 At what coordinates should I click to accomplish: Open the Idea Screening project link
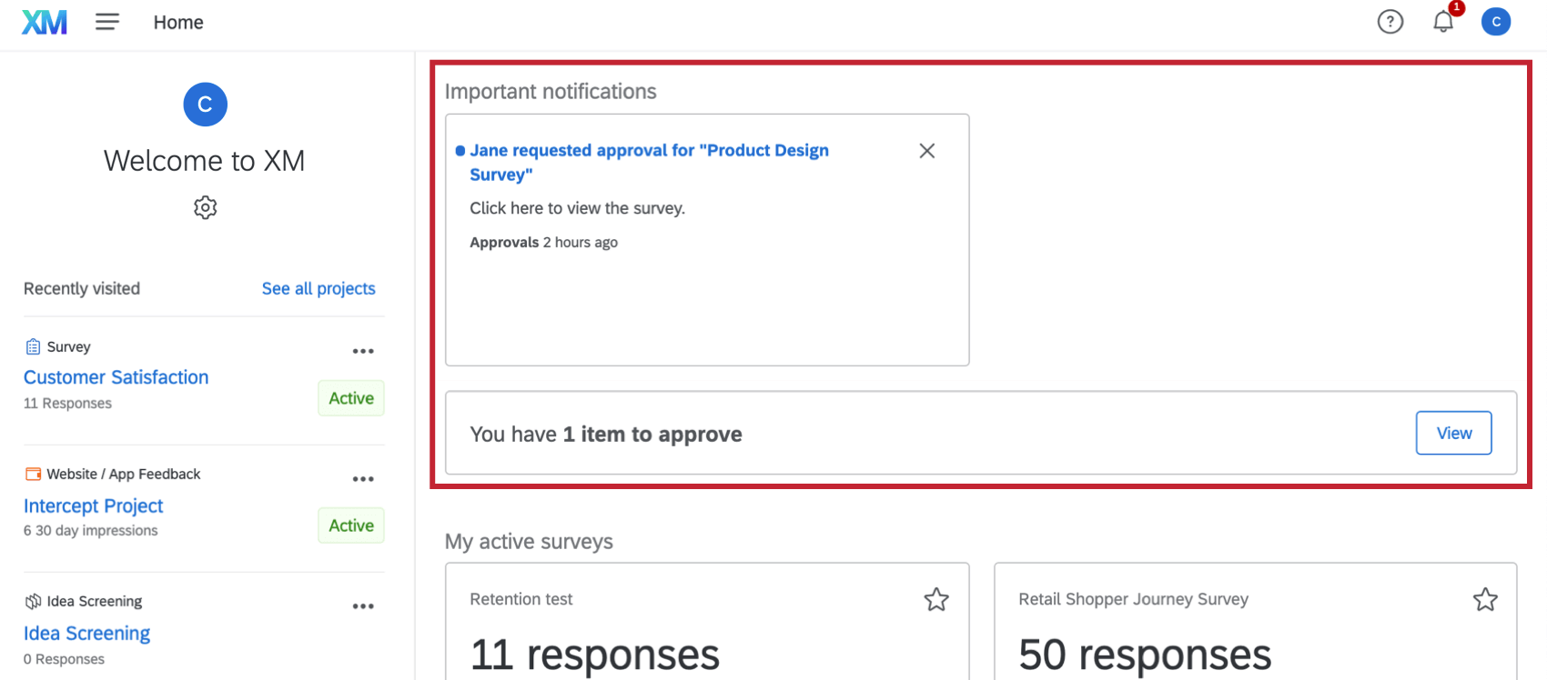(86, 633)
